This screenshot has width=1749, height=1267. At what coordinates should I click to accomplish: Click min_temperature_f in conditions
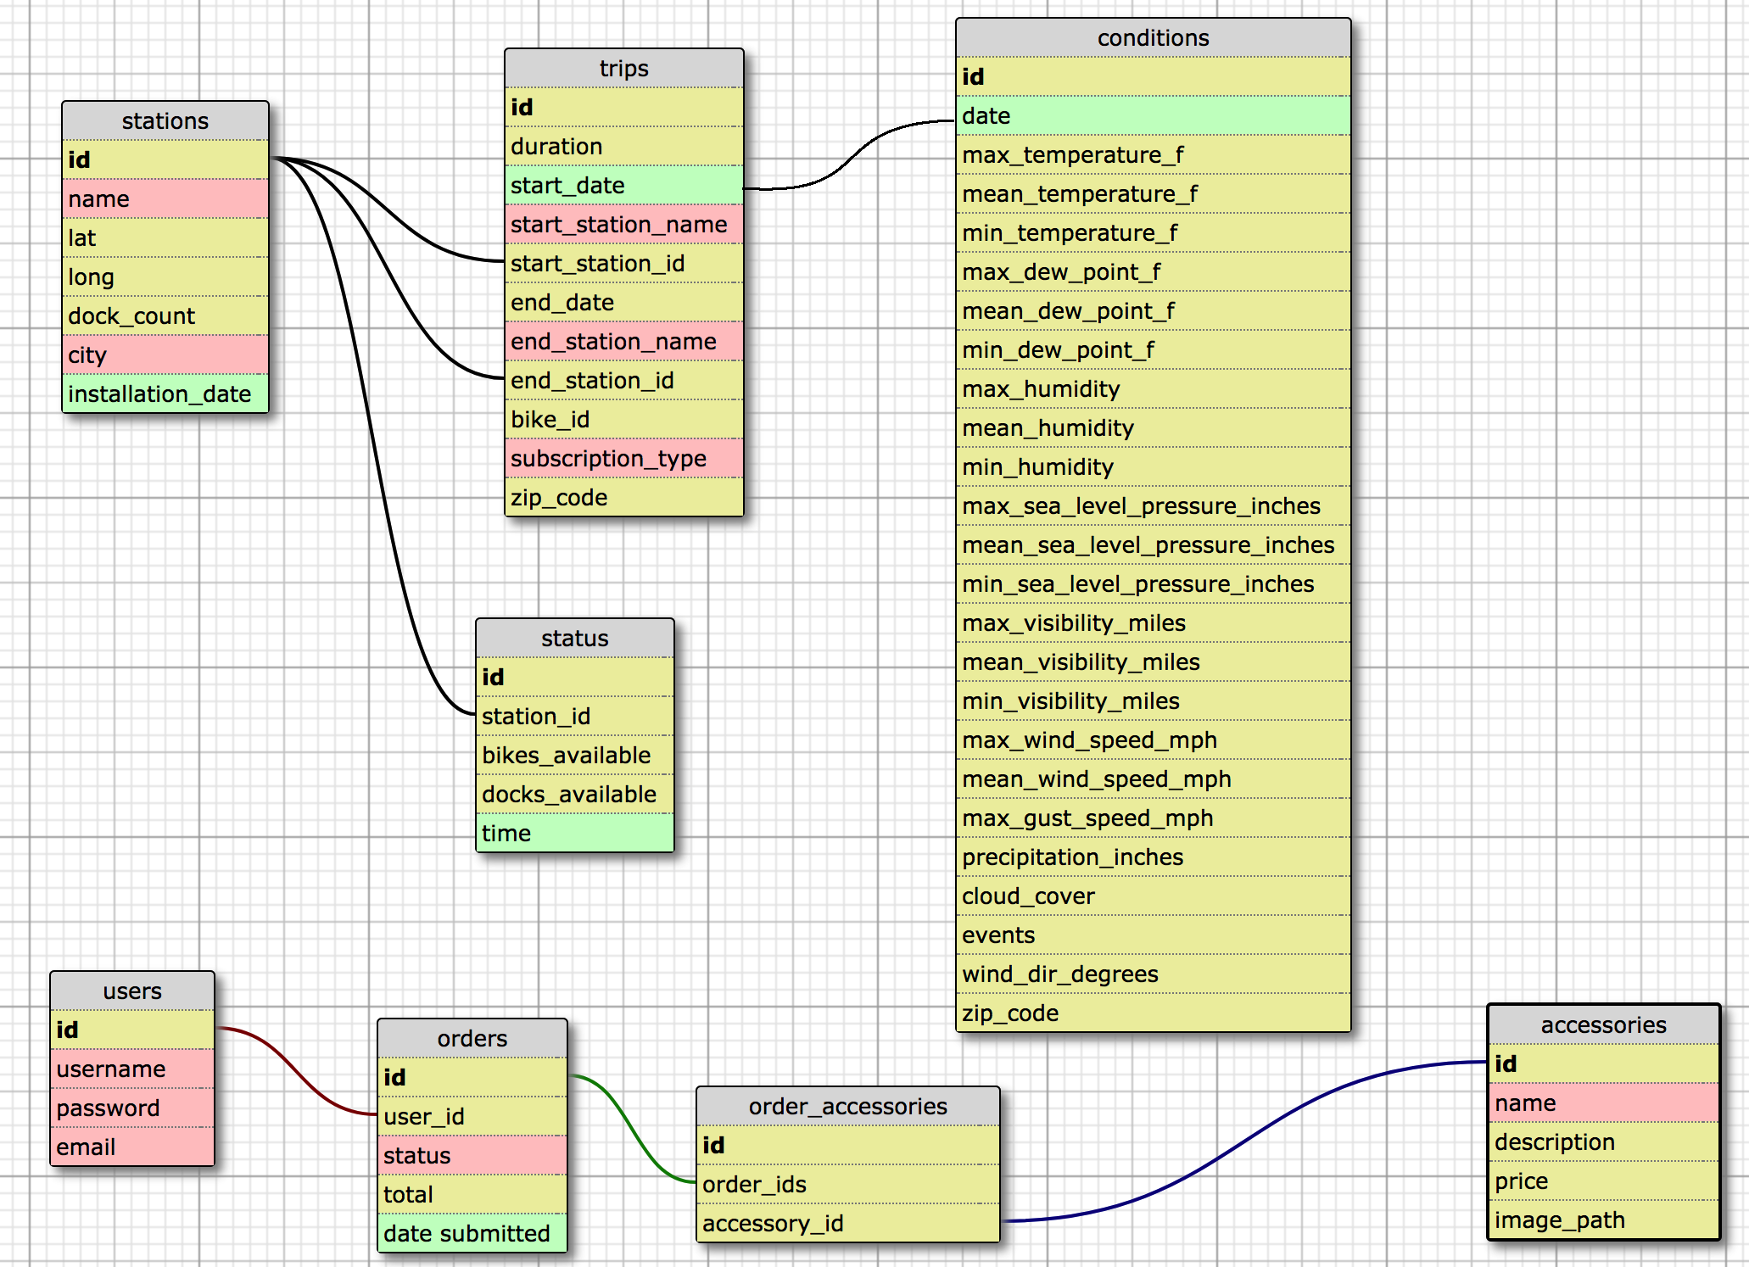coord(1154,232)
